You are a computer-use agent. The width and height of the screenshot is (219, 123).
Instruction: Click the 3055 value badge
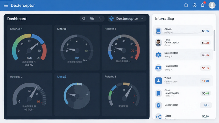tap(205, 55)
